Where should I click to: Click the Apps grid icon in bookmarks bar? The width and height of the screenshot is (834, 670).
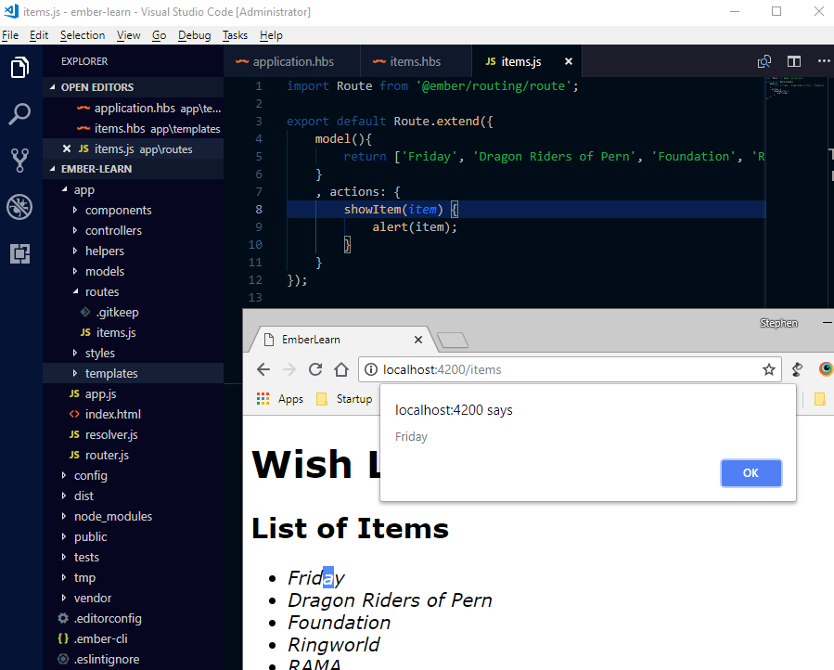pos(263,399)
